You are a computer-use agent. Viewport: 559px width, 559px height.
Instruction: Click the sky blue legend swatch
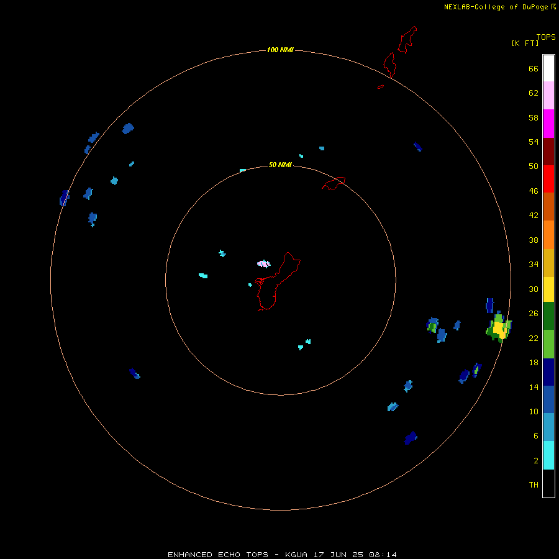(548, 427)
